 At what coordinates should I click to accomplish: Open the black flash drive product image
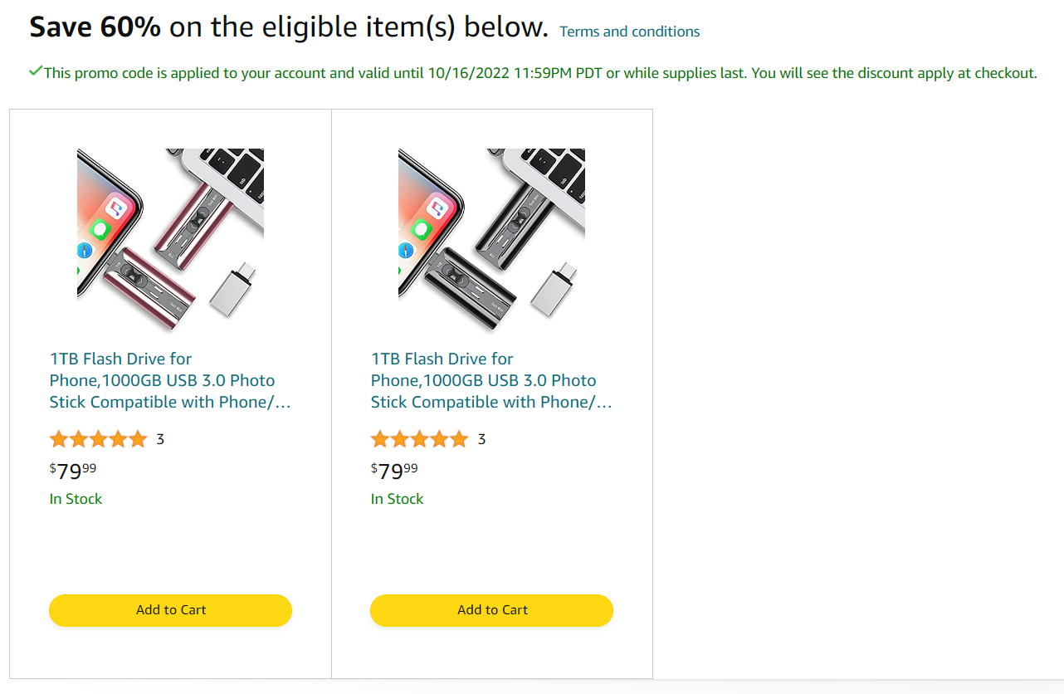(x=491, y=242)
